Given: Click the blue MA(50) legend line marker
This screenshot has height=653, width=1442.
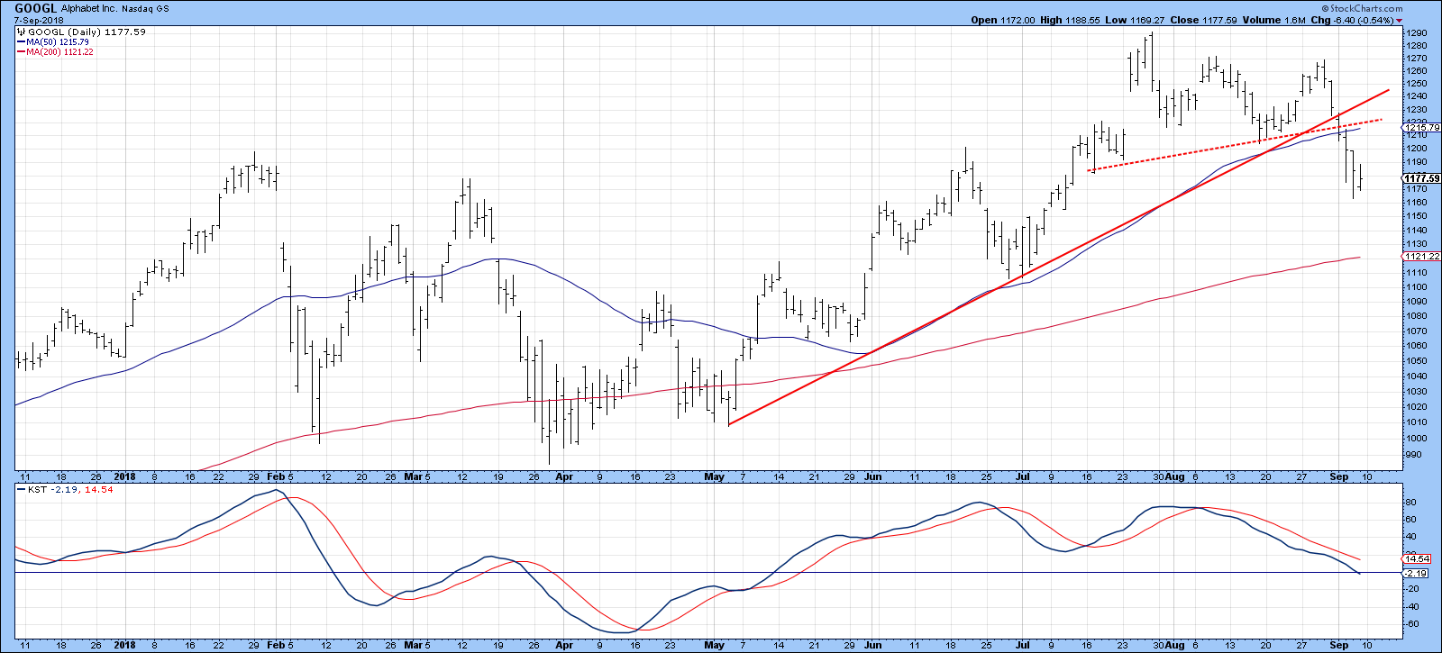Looking at the screenshot, I should click(21, 42).
